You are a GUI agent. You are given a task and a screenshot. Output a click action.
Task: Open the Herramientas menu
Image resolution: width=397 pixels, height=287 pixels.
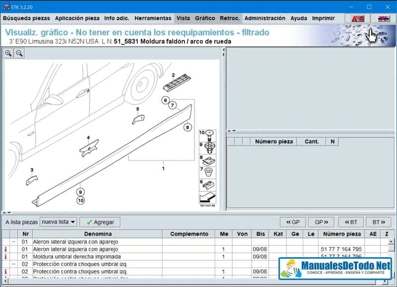point(153,18)
